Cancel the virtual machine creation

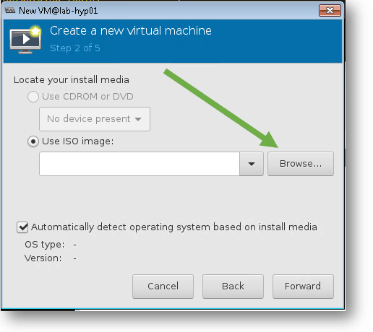(163, 287)
